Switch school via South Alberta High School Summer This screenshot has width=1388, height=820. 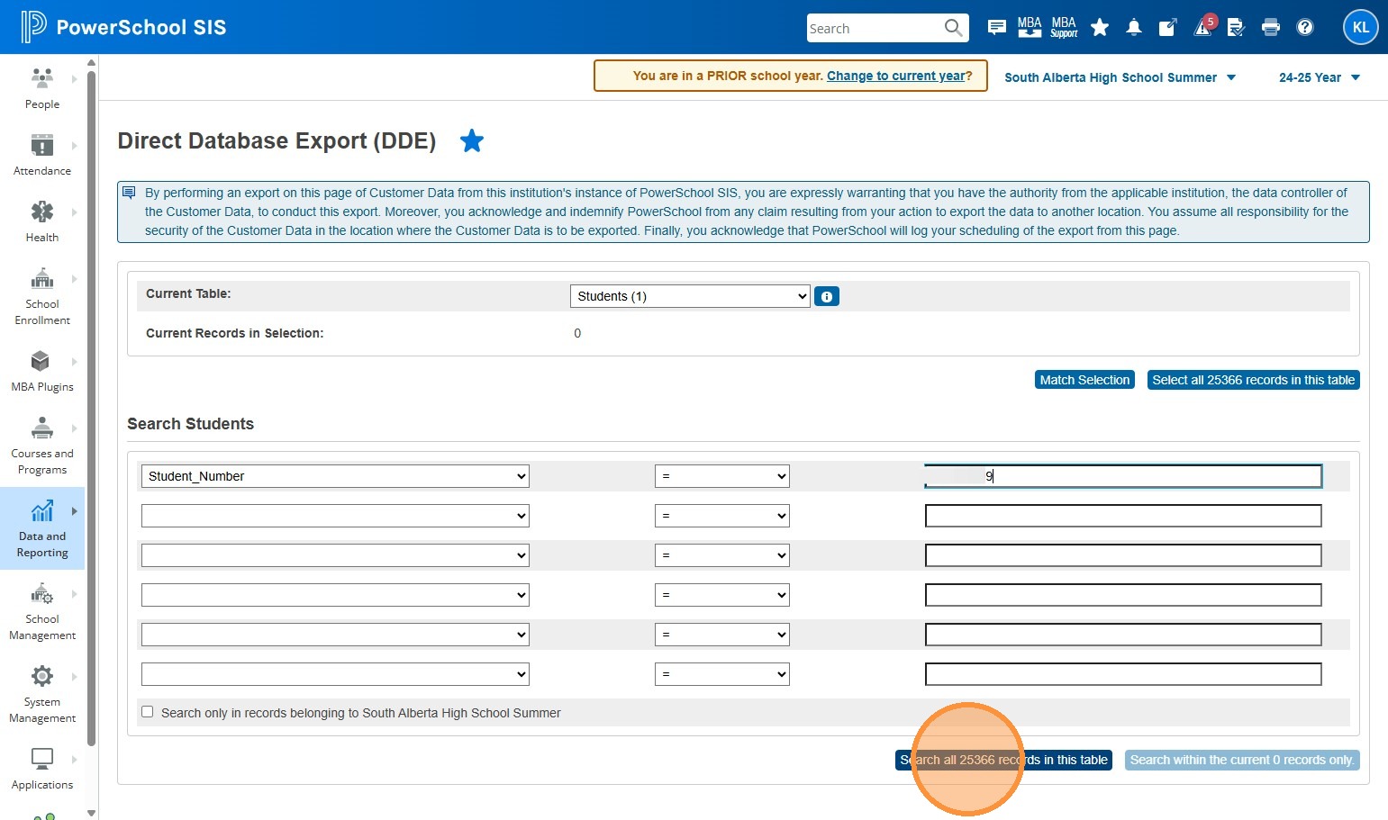point(1120,77)
